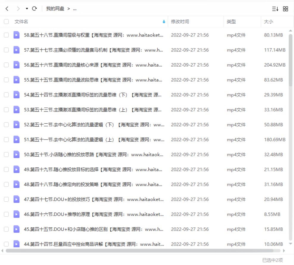Screen dimensions: 294x265
Task: Click video icon of 49.第四十九节 file
Action: coord(16,169)
